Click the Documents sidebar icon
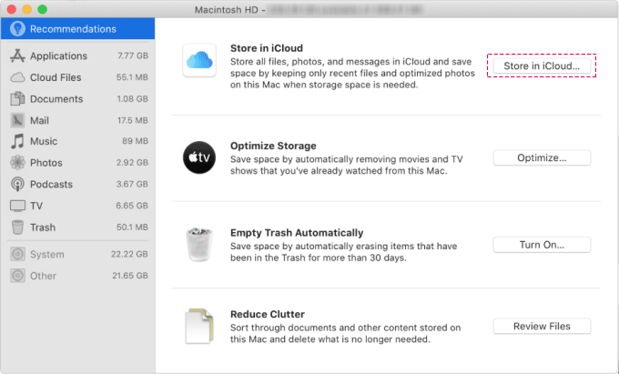619x374 pixels. (17, 98)
